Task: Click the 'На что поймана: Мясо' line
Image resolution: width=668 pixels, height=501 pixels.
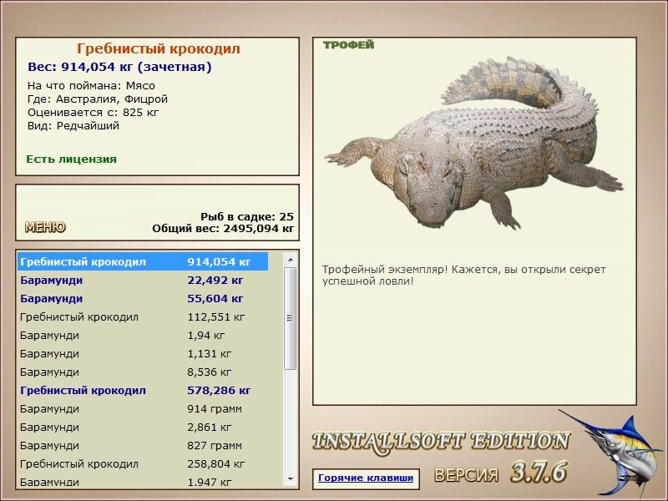Action: click(x=91, y=86)
